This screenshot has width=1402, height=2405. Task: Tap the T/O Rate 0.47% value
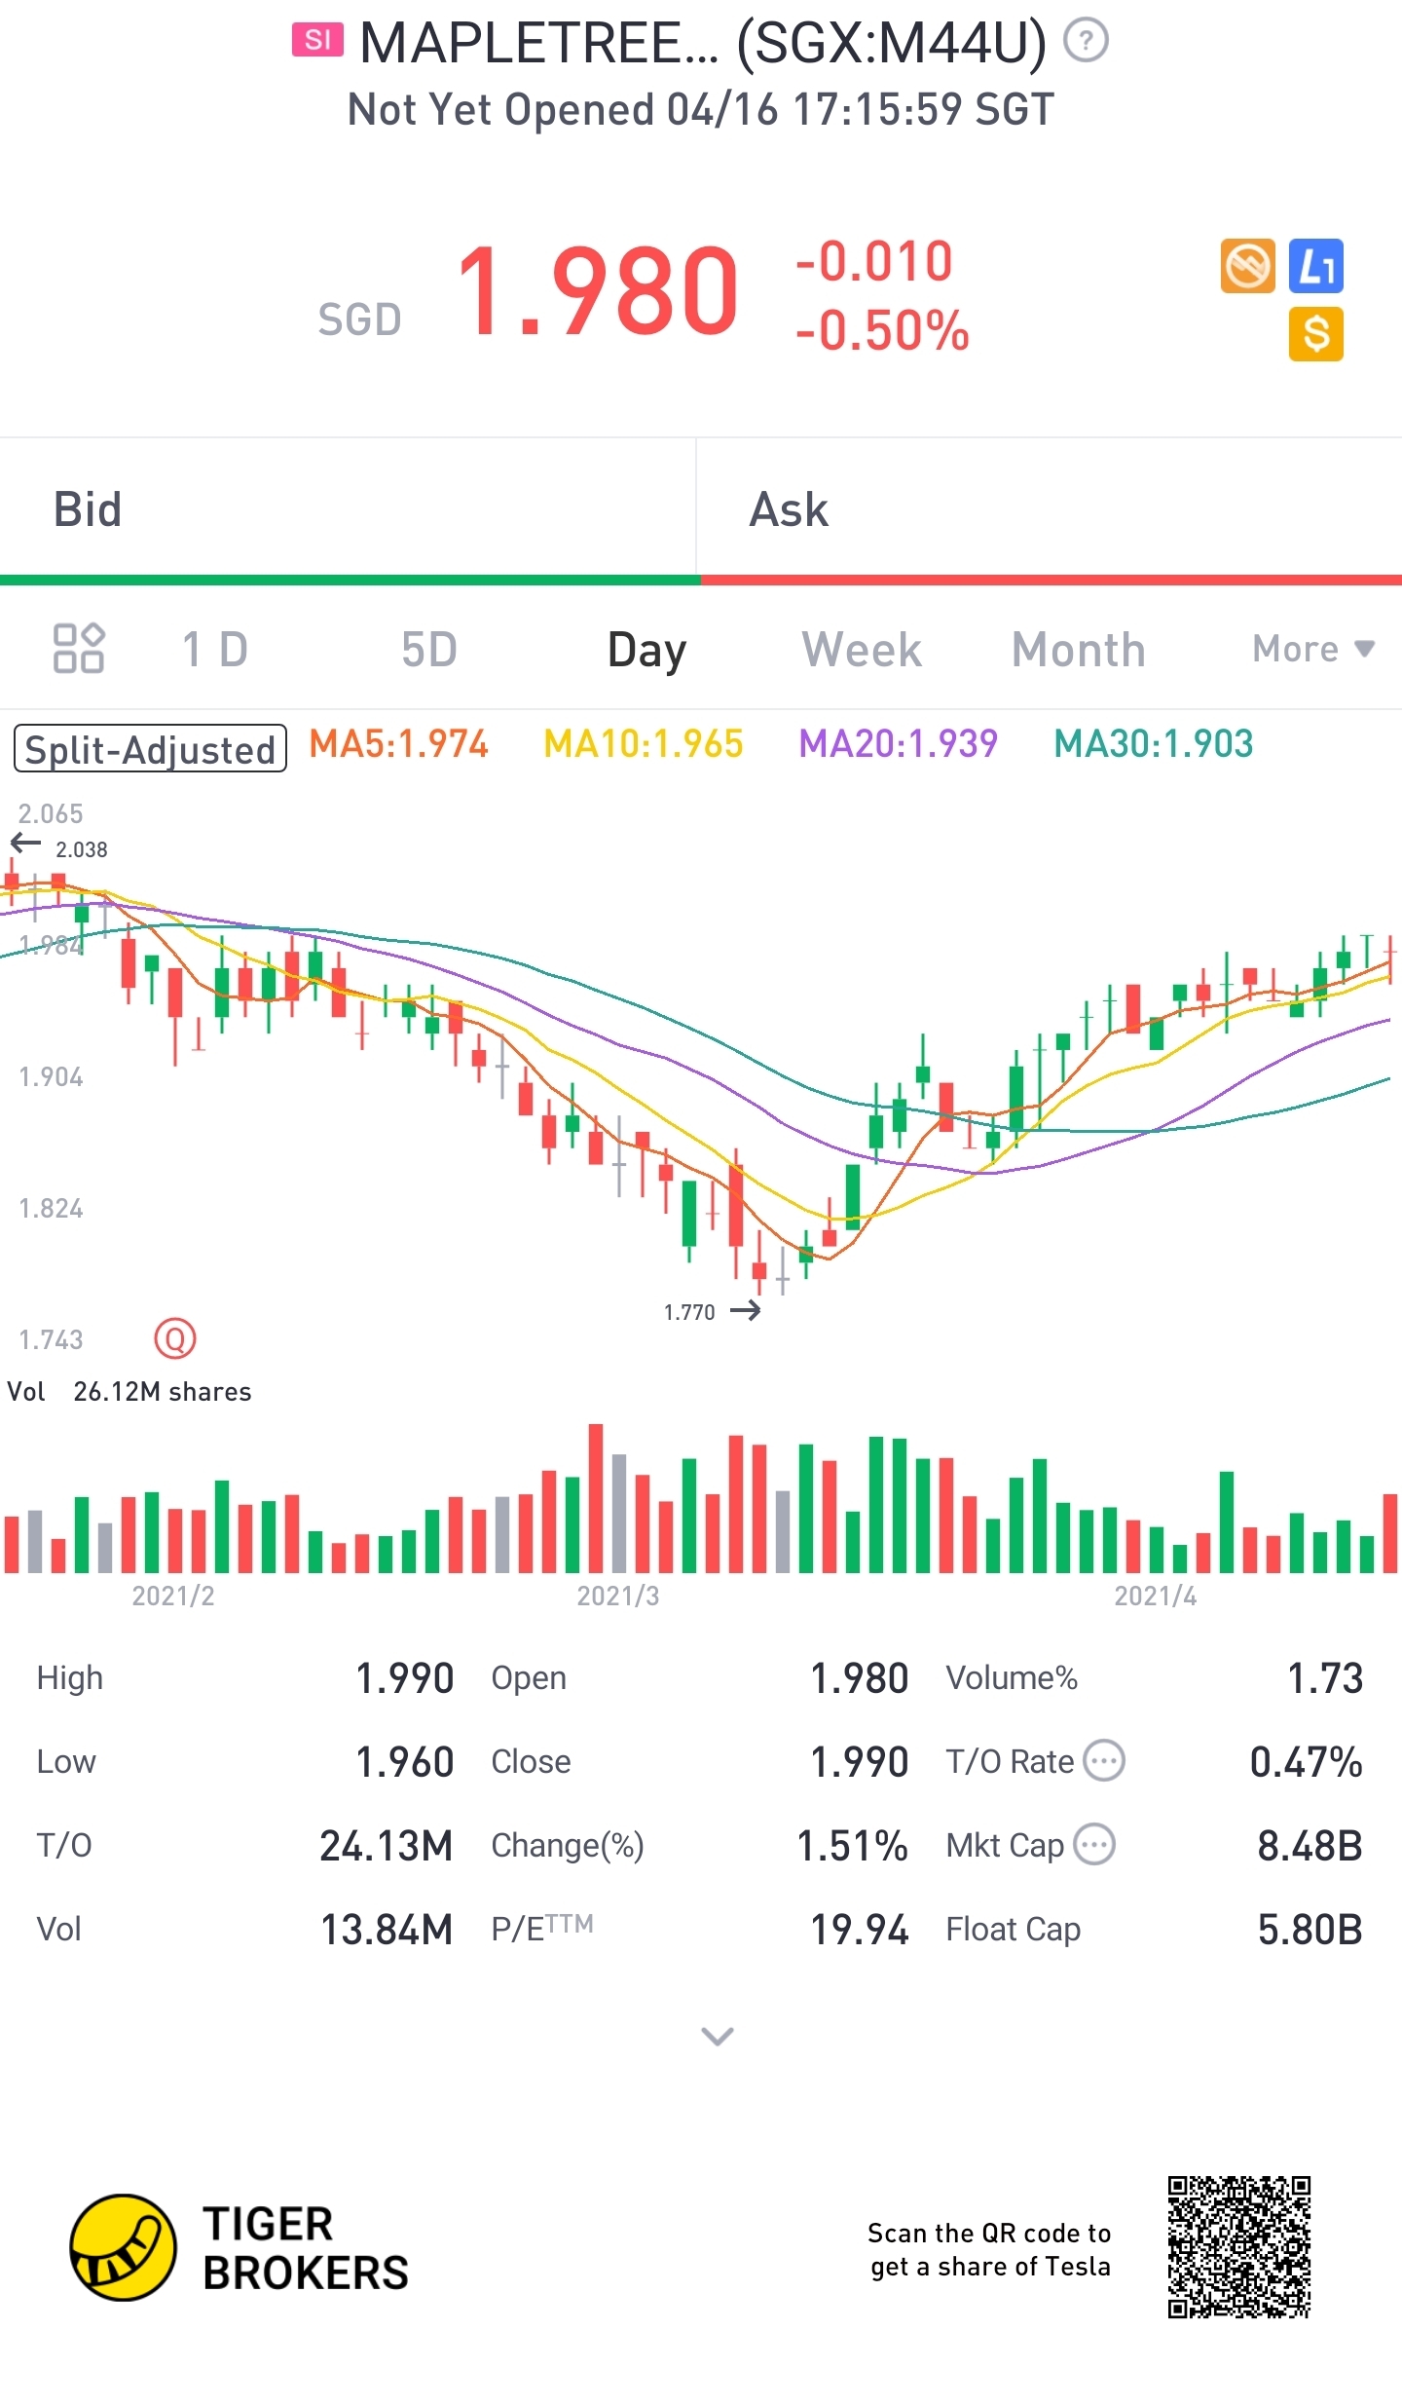[1307, 1762]
